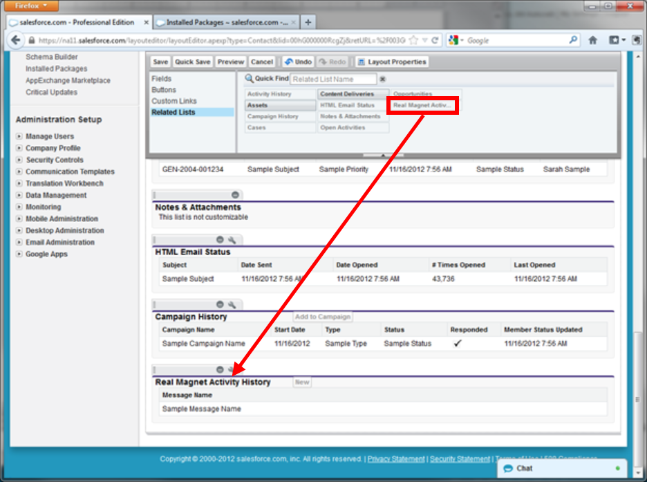
Task: Click the Cancel button
Action: [262, 62]
